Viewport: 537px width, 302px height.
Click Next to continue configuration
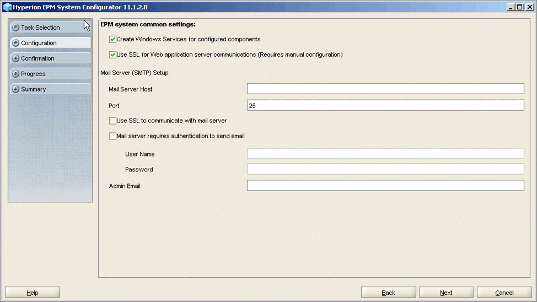click(446, 293)
